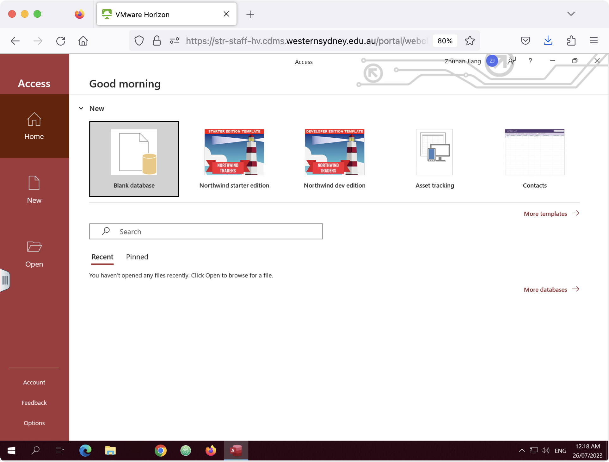
Task: Open Task View in taskbar
Action: click(x=59, y=450)
